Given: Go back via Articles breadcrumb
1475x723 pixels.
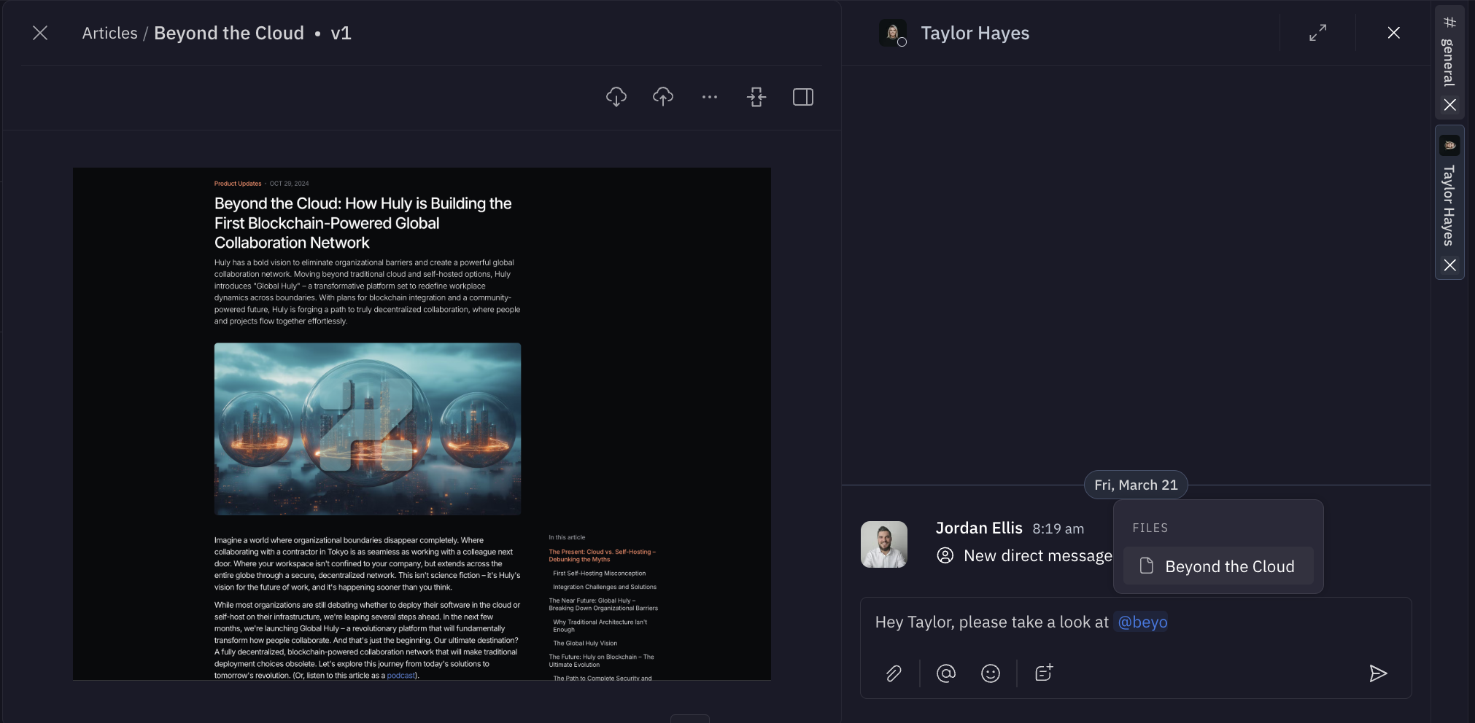Looking at the screenshot, I should (109, 33).
